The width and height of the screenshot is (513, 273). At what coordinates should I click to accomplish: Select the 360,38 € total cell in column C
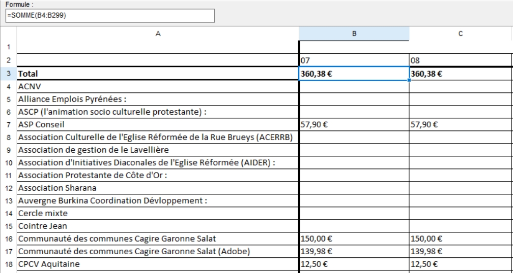(460, 74)
